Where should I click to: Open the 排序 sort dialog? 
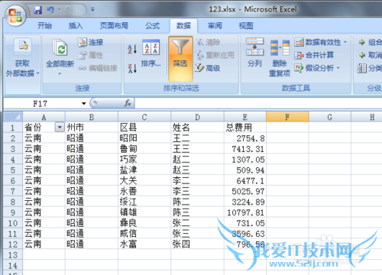[x=151, y=54]
